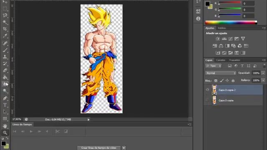Viewport: 267px width, 150px height.
Task: Select the Línea de tiempo tab
Action: [22, 125]
